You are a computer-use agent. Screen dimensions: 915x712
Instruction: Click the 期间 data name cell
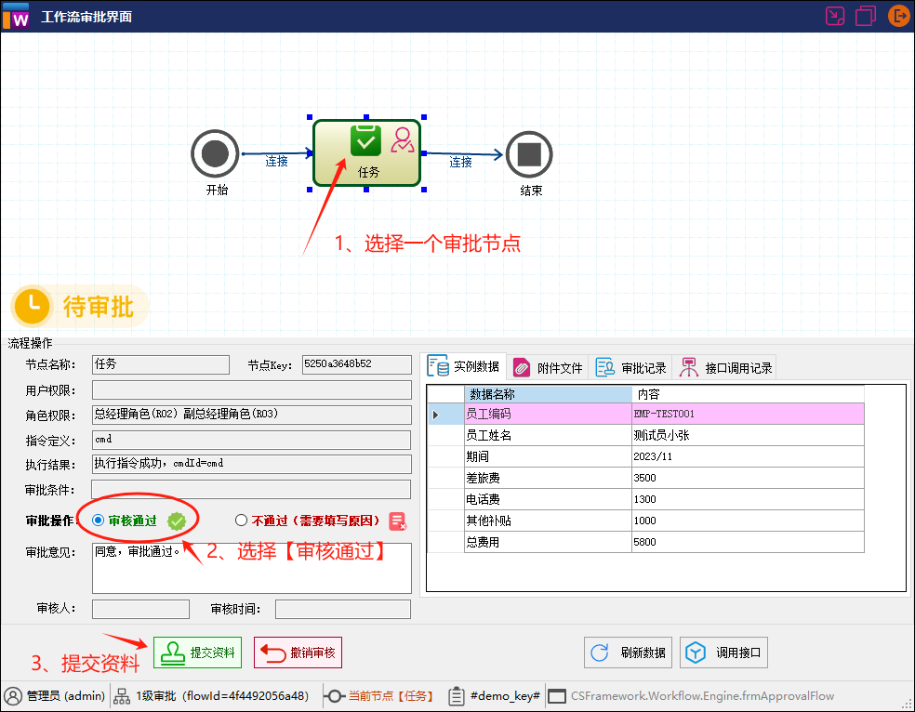pyautogui.click(x=548, y=456)
